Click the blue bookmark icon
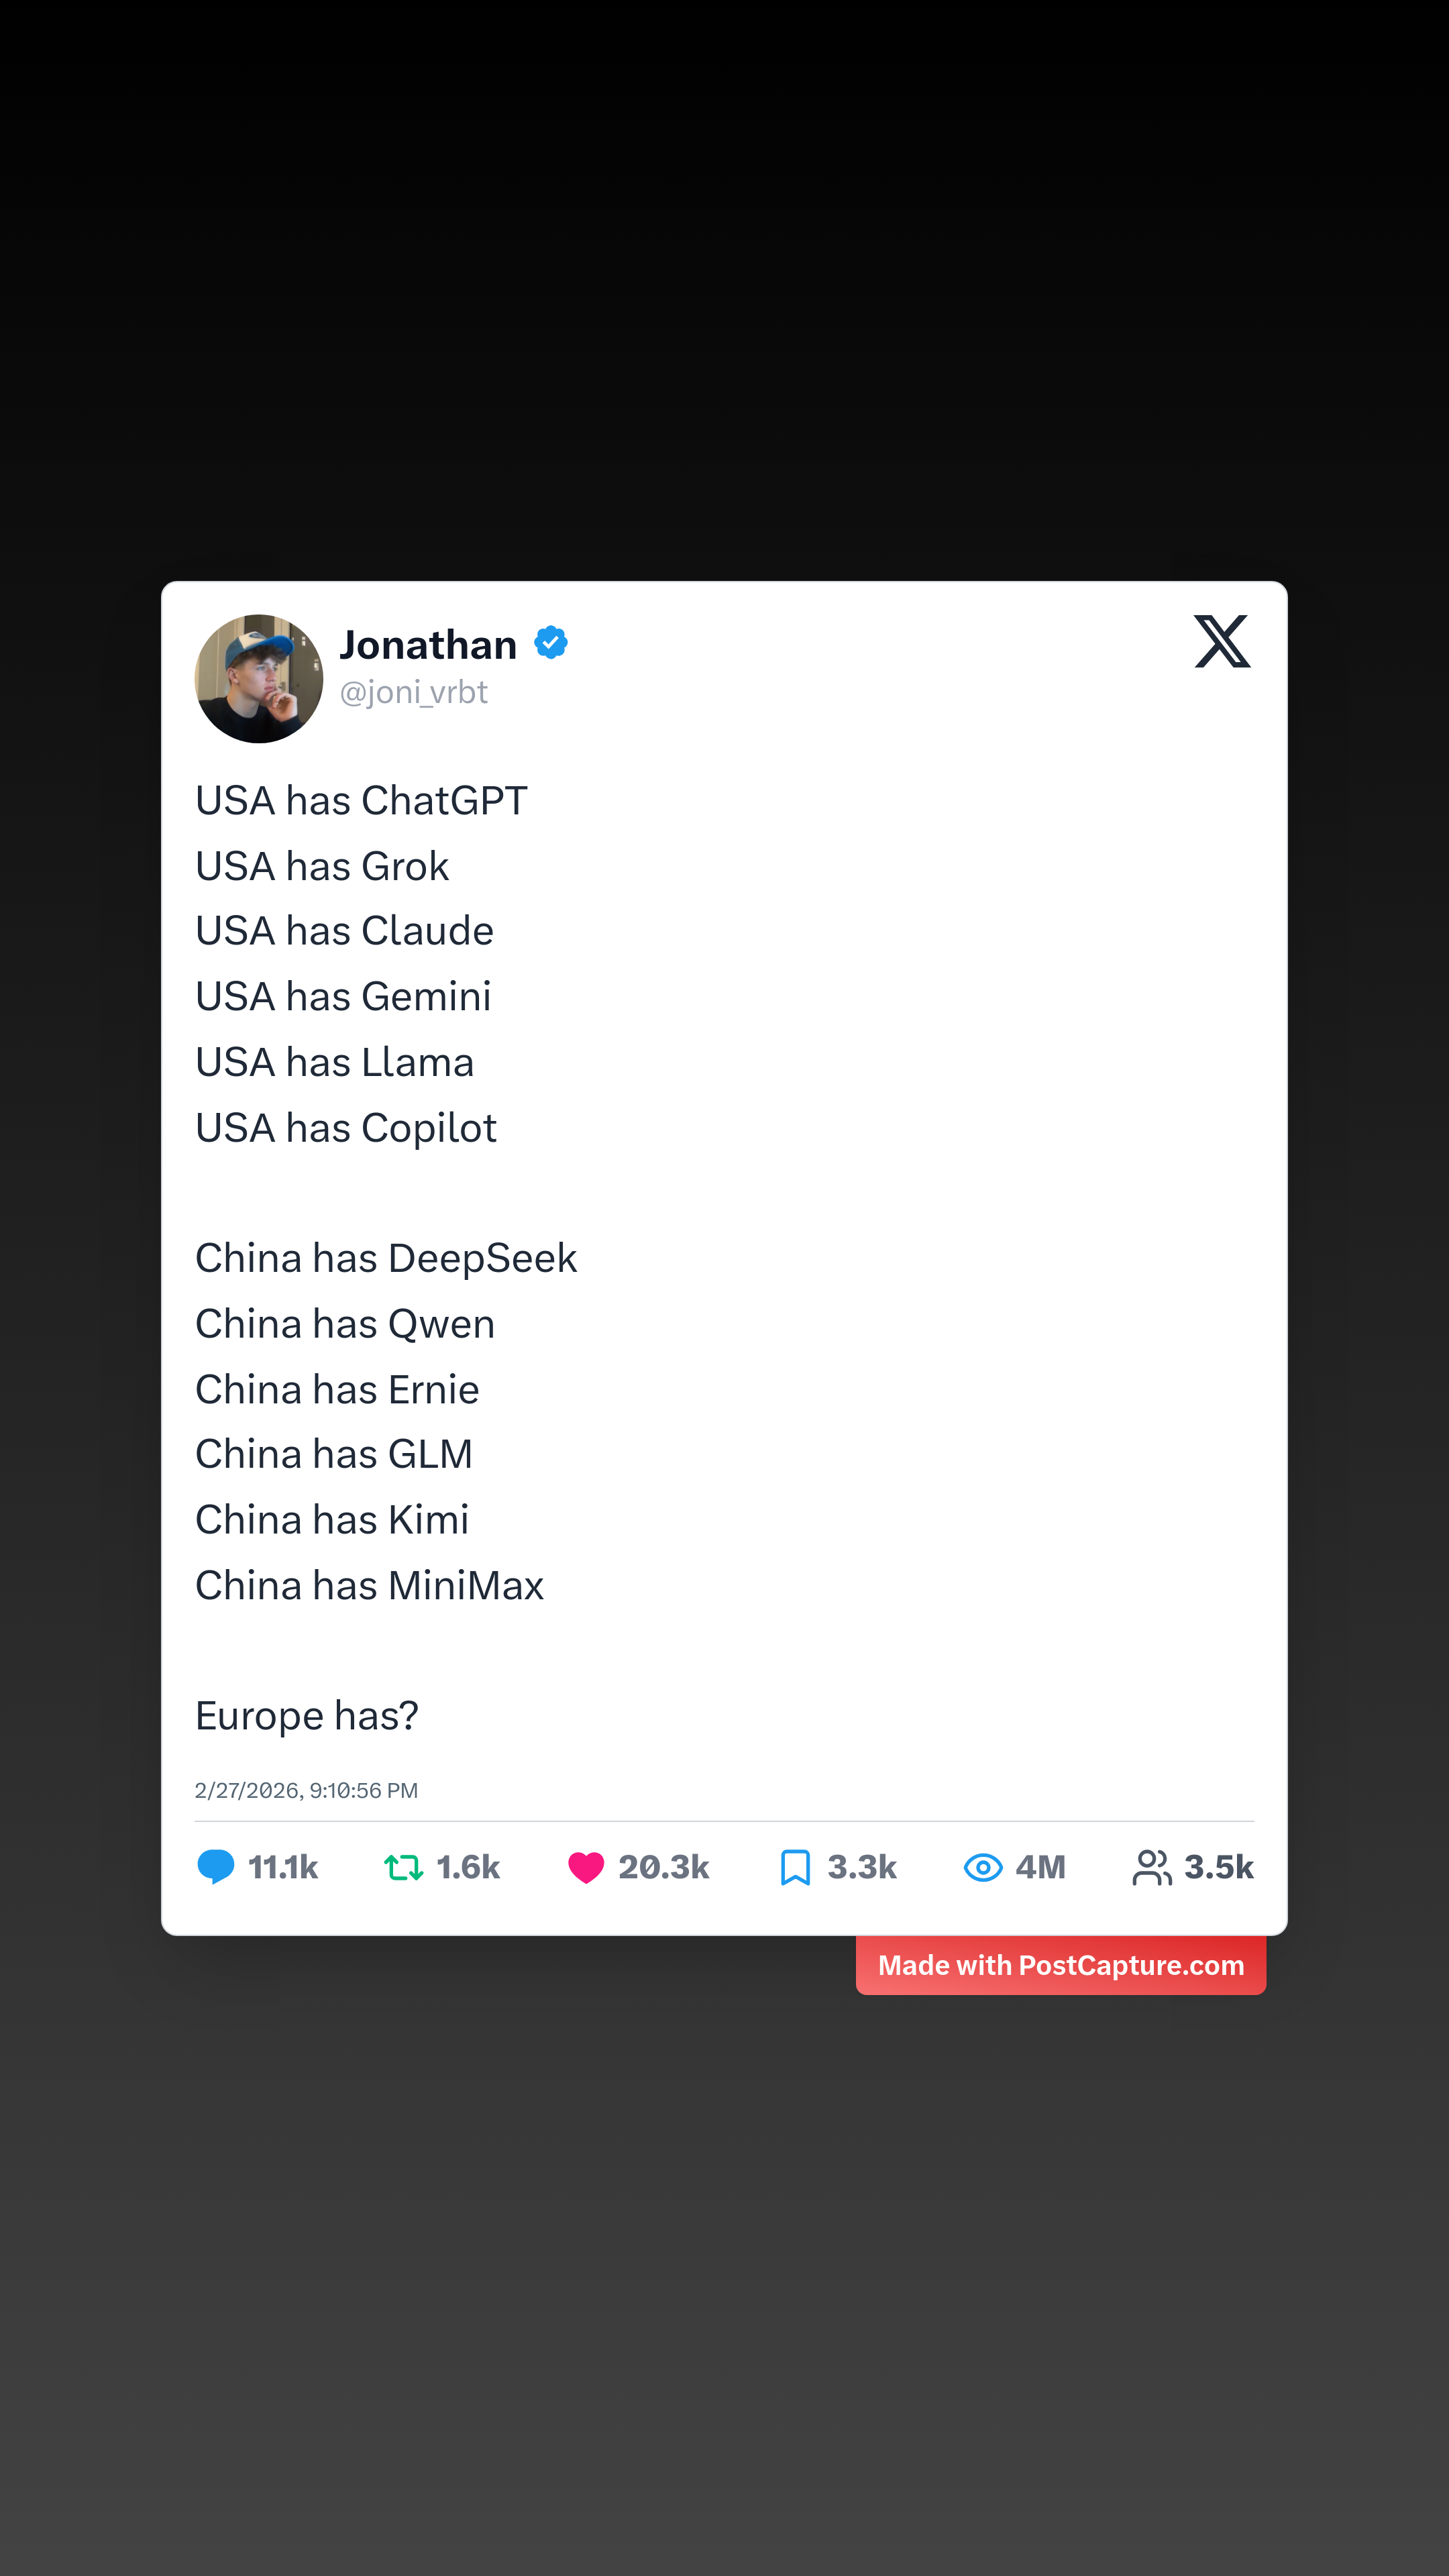The height and width of the screenshot is (2576, 1449). [x=795, y=1866]
